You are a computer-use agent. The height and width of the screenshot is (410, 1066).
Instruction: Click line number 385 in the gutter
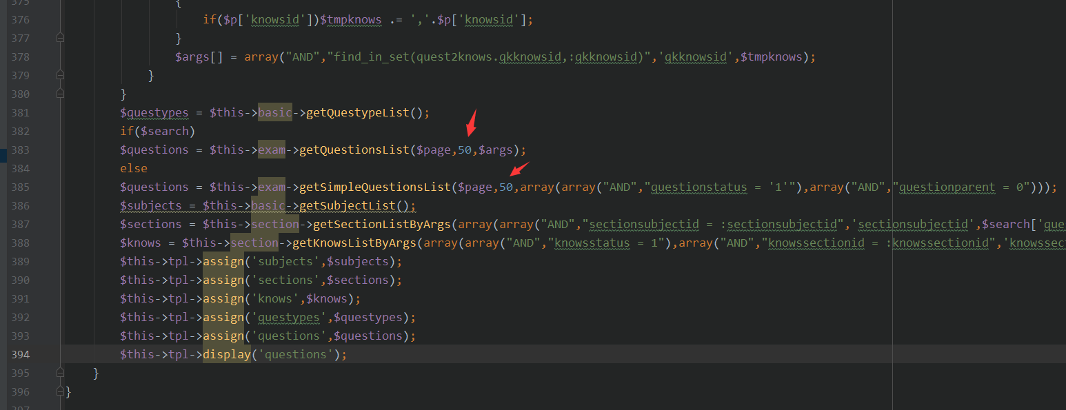pyautogui.click(x=20, y=187)
